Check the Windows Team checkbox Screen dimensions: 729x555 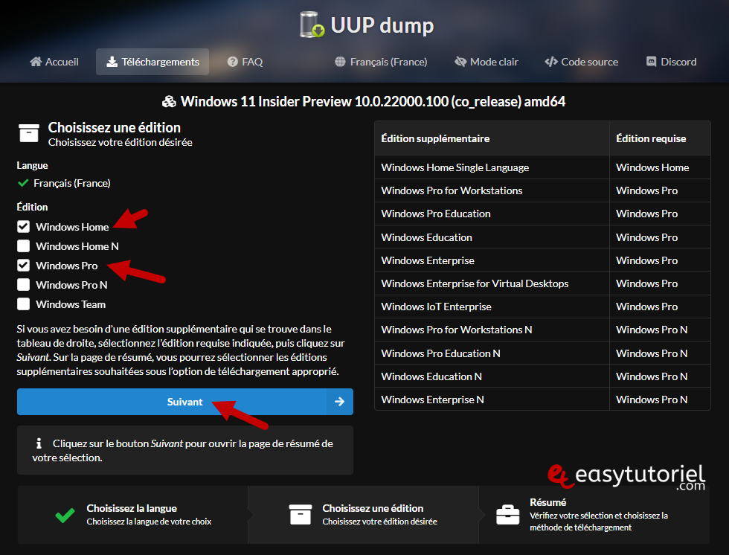coord(23,304)
